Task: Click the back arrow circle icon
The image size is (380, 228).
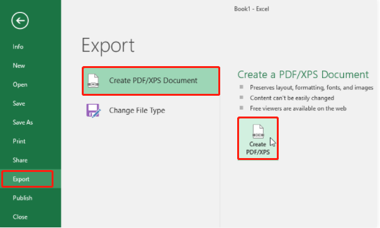Action: [x=20, y=21]
